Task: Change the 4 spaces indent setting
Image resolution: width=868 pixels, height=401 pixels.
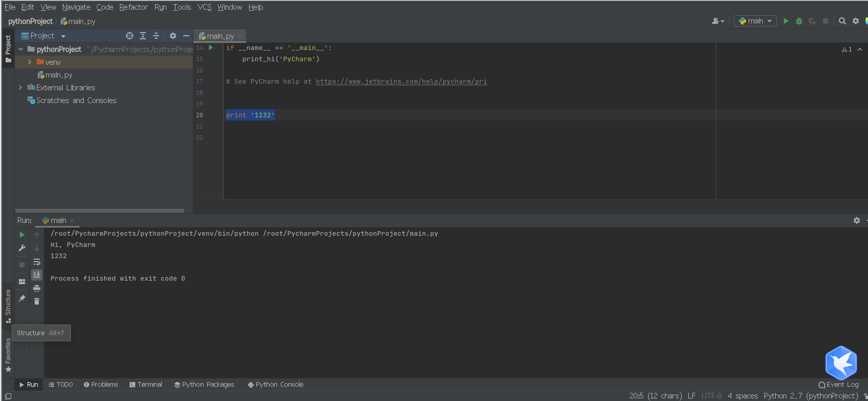Action: [x=742, y=396]
